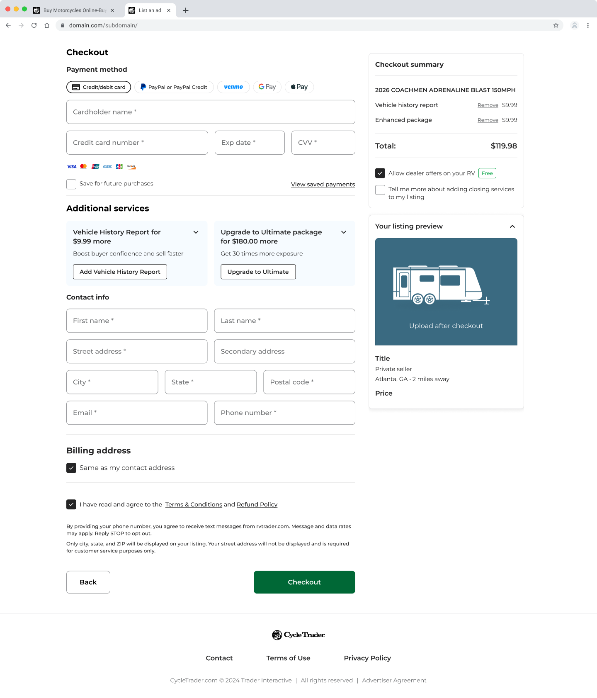Image resolution: width=597 pixels, height=698 pixels.
Task: Toggle Same as my contact address
Action: coord(71,468)
